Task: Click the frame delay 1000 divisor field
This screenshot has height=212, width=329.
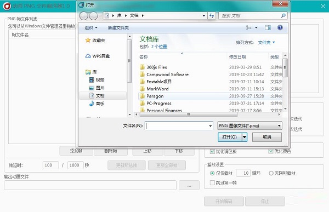Action: [x=76, y=165]
